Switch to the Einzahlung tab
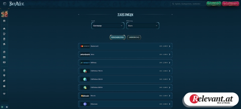The image size is (241, 109). point(117,37)
